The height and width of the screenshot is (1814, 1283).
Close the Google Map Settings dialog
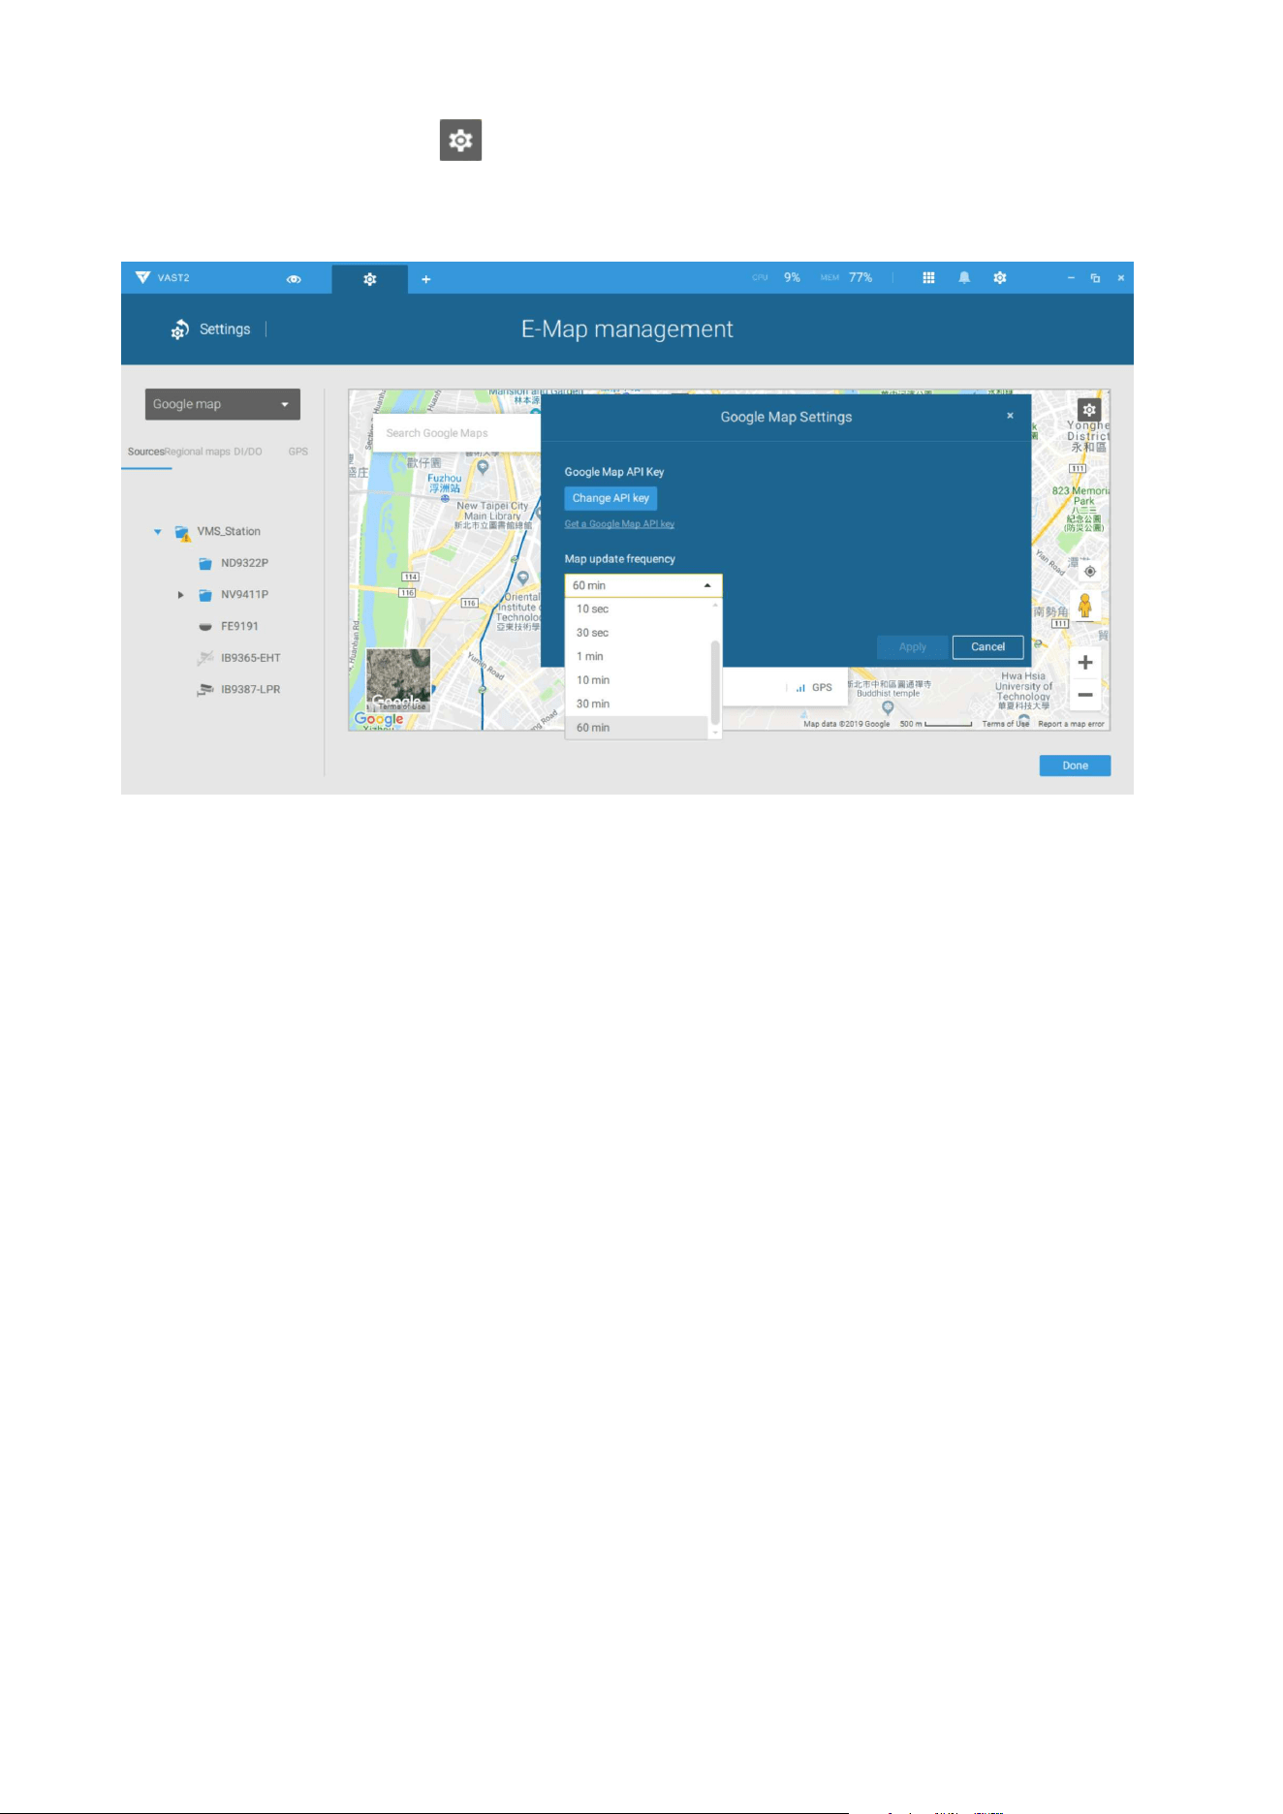pyautogui.click(x=1010, y=416)
